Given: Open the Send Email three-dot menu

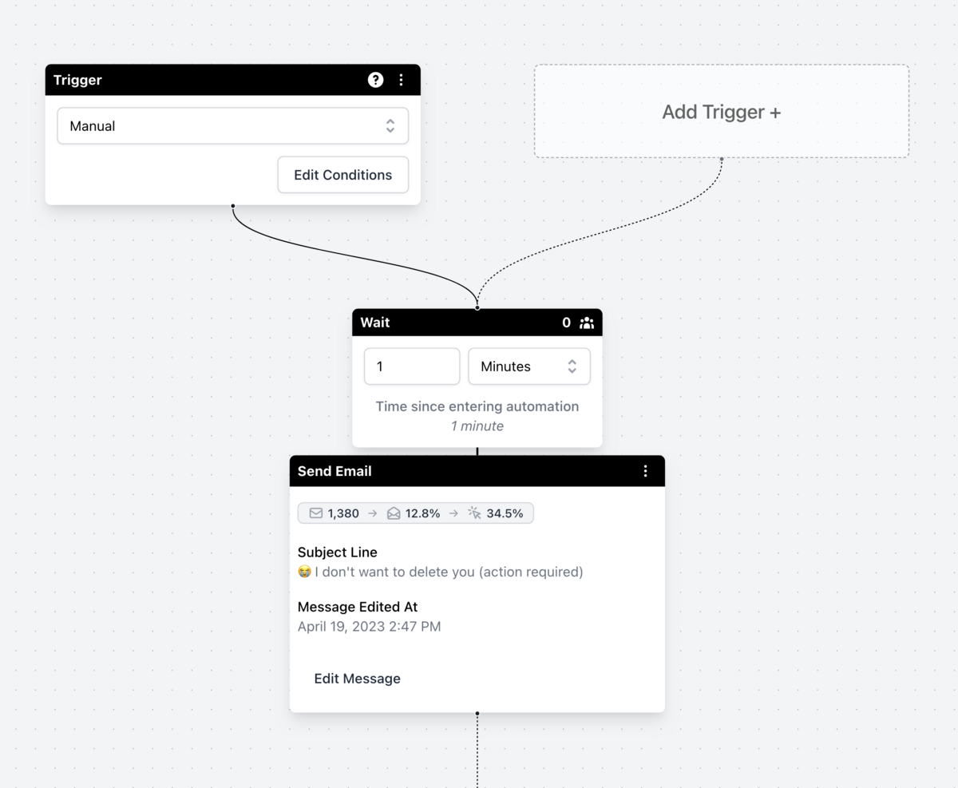Looking at the screenshot, I should tap(646, 471).
